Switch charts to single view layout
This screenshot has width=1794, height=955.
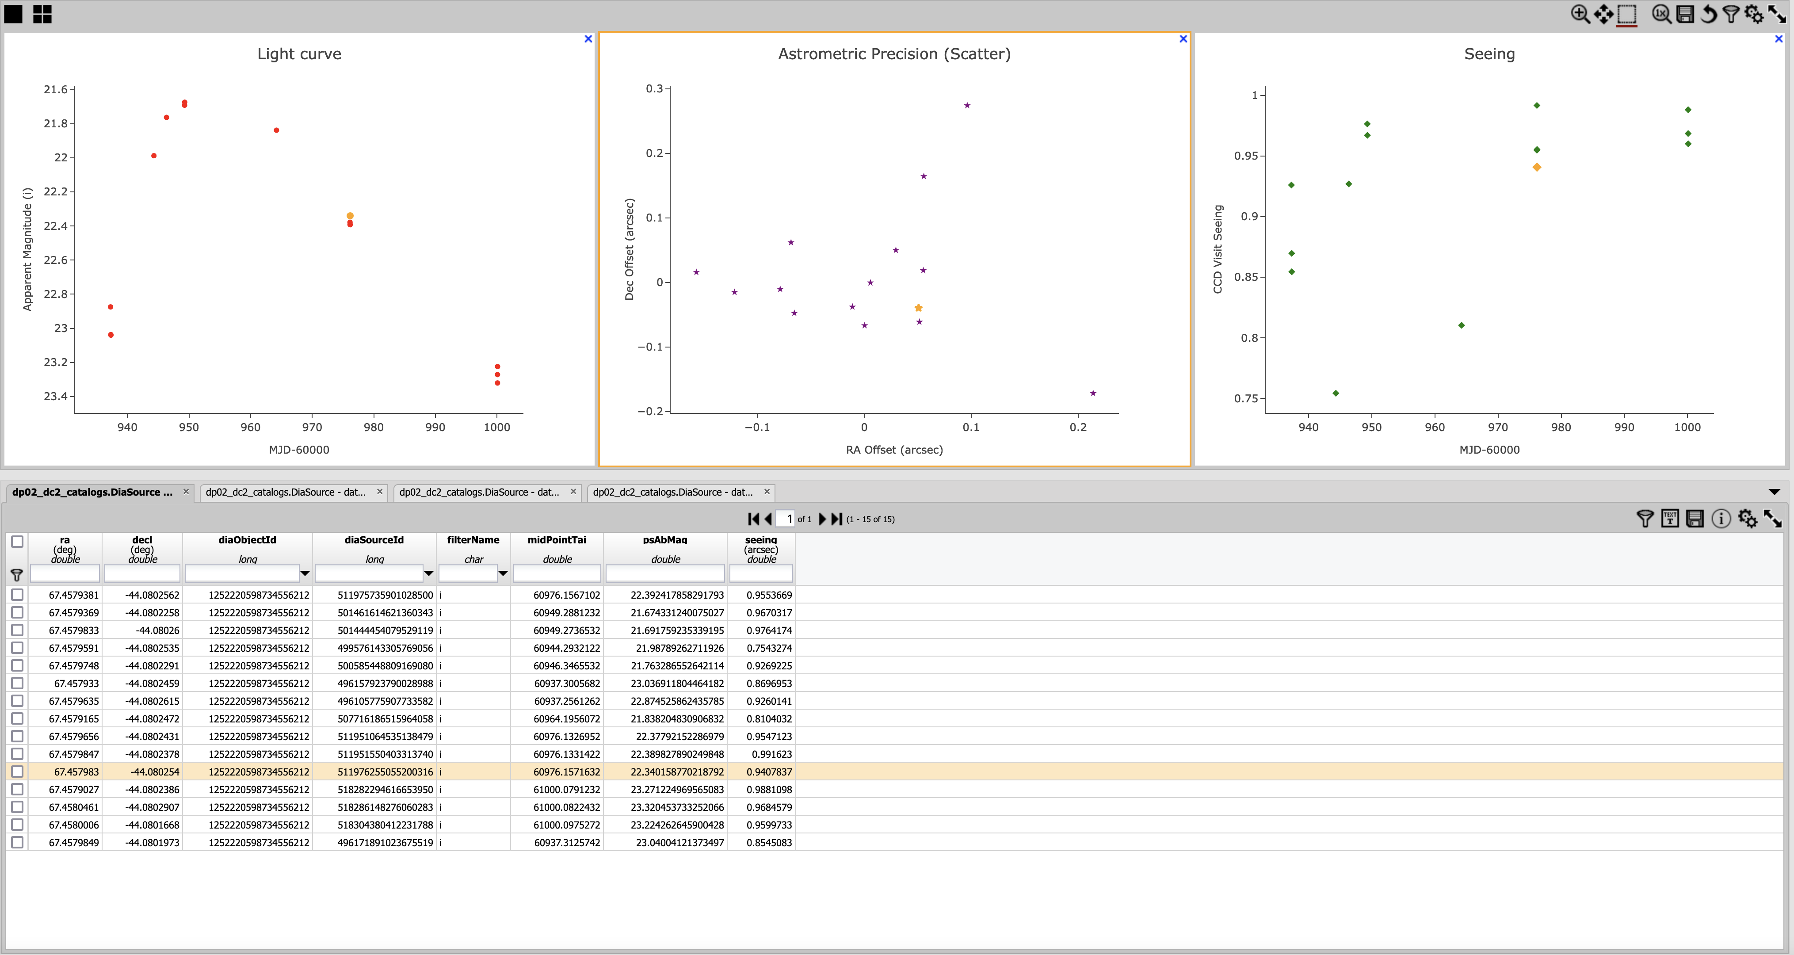13,14
